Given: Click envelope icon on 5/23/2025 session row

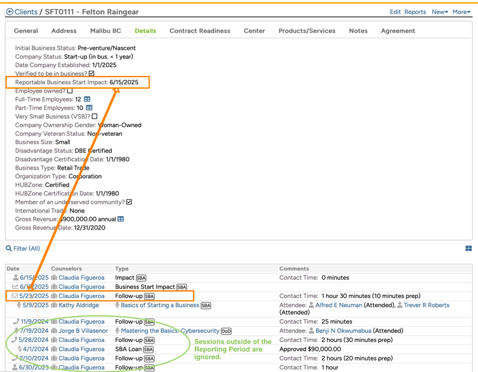Looking at the screenshot, I should [x=15, y=296].
